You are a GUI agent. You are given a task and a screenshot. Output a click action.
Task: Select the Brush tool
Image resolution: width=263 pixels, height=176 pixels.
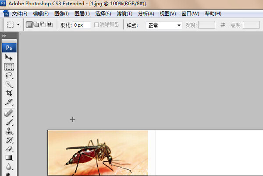tap(9, 122)
